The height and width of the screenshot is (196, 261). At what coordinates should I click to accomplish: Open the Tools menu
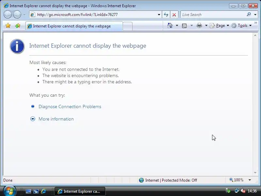[241, 25]
